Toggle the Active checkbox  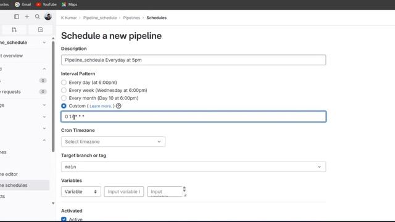pos(64,220)
